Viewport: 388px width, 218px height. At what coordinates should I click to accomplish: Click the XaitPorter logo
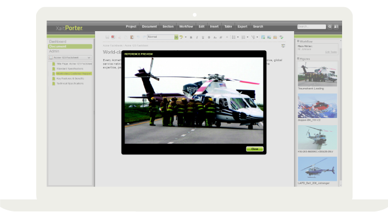pyautogui.click(x=69, y=28)
